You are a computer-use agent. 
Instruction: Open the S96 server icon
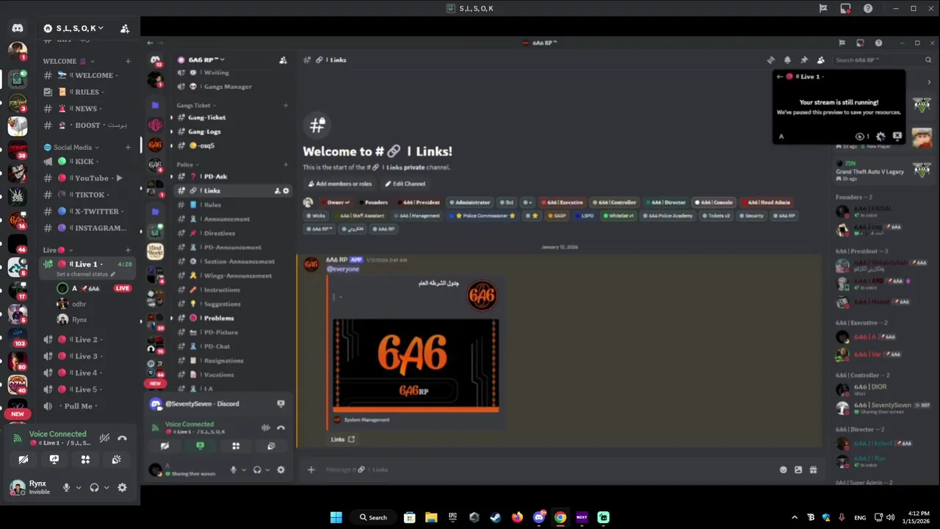point(18,197)
